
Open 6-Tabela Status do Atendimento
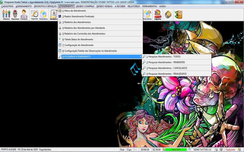point(100,40)
